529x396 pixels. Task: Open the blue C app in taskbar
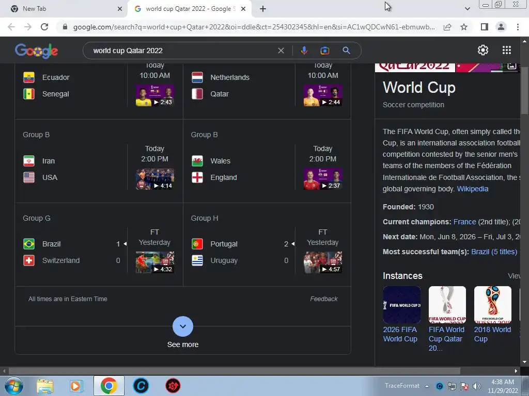coord(141,386)
